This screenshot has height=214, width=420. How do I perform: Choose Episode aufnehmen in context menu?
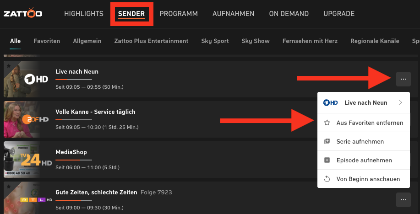pos(364,160)
